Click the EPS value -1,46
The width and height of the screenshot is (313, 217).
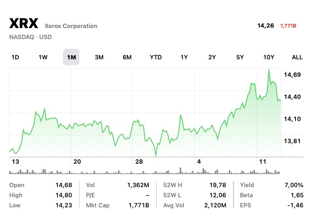coord(295,205)
